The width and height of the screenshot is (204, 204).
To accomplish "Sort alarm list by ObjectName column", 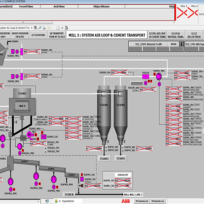I will pyautogui.click(x=101, y=6).
